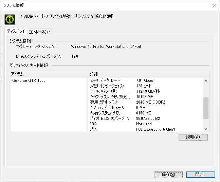Click the メモリのバンド幅 label
The width and height of the screenshot is (220, 182).
(x=104, y=91)
